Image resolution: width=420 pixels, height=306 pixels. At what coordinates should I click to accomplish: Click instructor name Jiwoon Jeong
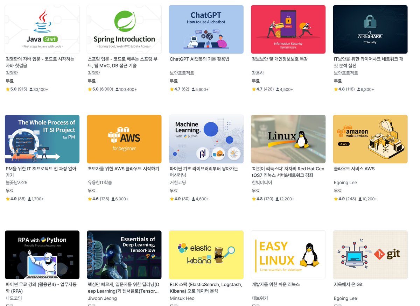tap(102, 298)
